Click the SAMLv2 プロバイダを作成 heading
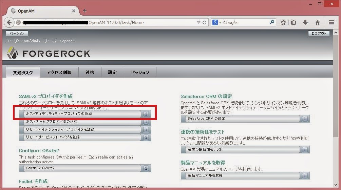This screenshot has width=341, height=190. coord(45,96)
